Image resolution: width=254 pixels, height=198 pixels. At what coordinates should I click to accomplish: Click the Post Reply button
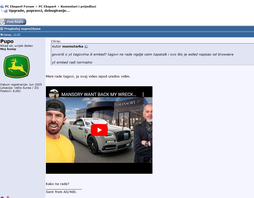pyautogui.click(x=13, y=22)
